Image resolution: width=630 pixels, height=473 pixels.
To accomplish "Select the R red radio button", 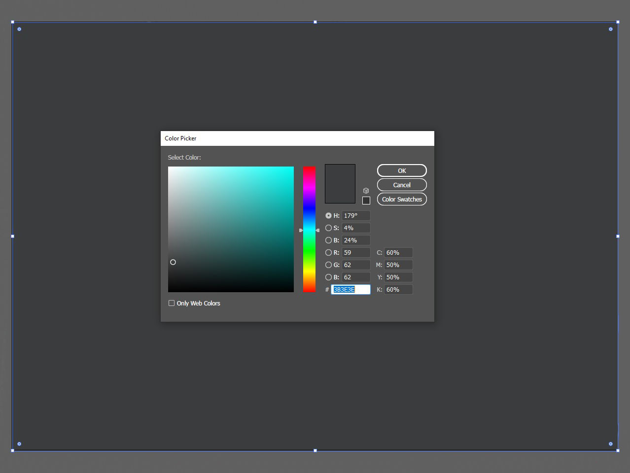I will click(328, 253).
